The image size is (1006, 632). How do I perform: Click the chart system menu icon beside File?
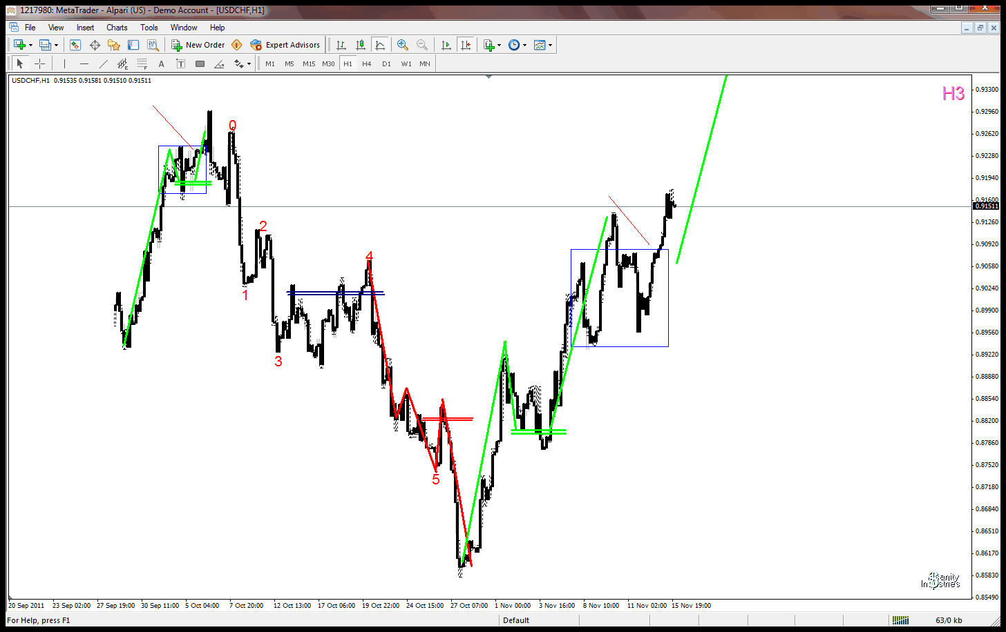(14, 28)
